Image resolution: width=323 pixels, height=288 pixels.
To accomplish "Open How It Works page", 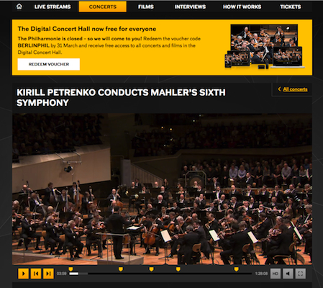I will pos(242,6).
